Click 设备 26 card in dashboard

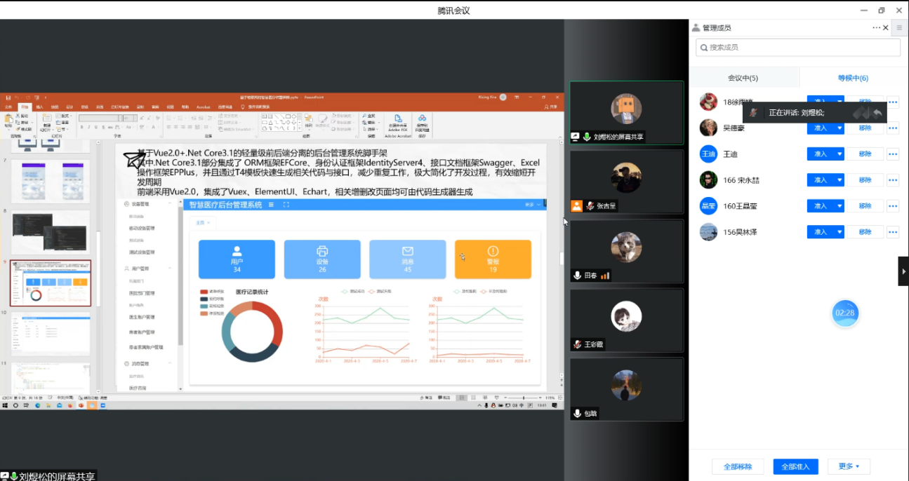tap(322, 259)
